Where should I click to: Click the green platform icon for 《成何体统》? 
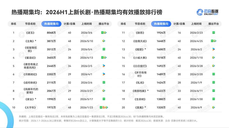coord(104,82)
